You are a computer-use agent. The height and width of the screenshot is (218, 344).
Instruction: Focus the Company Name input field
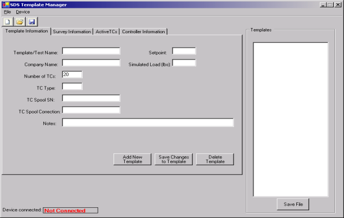(x=91, y=63)
